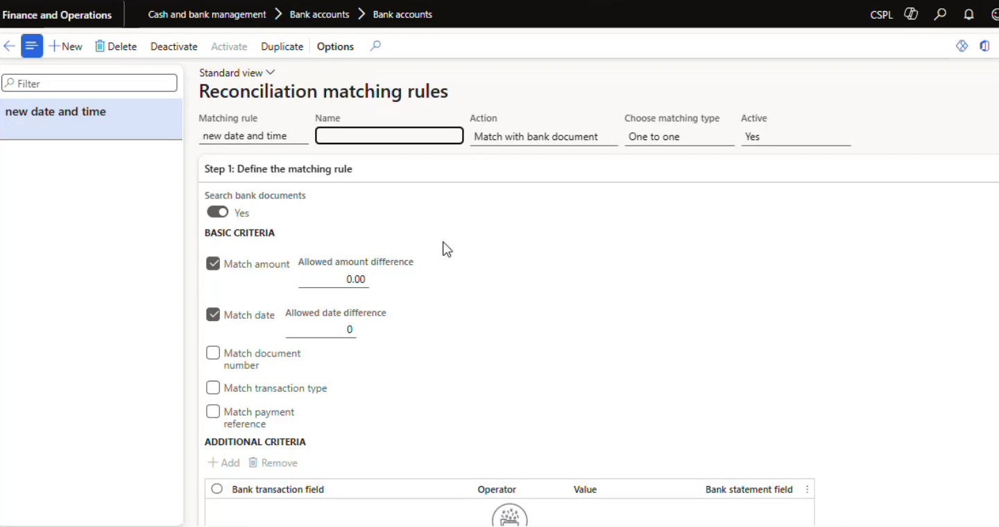Change the Active field value
Screen dimensions: 999x527
pos(796,137)
